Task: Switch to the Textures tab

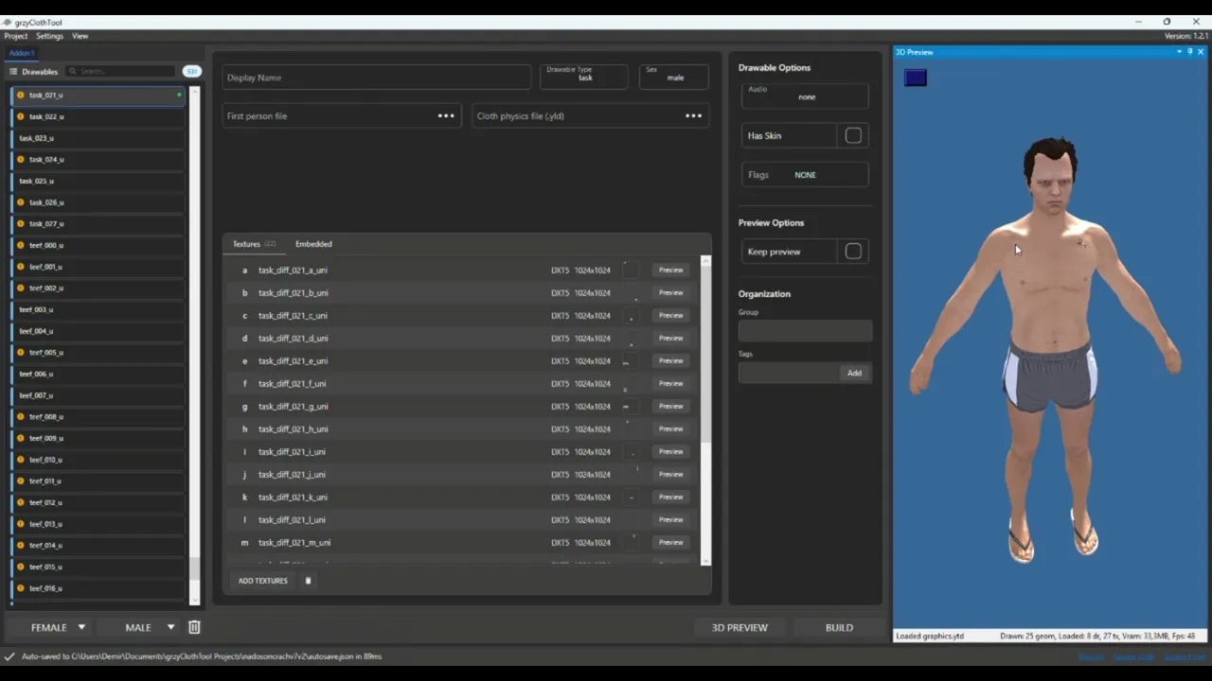Action: coord(254,244)
